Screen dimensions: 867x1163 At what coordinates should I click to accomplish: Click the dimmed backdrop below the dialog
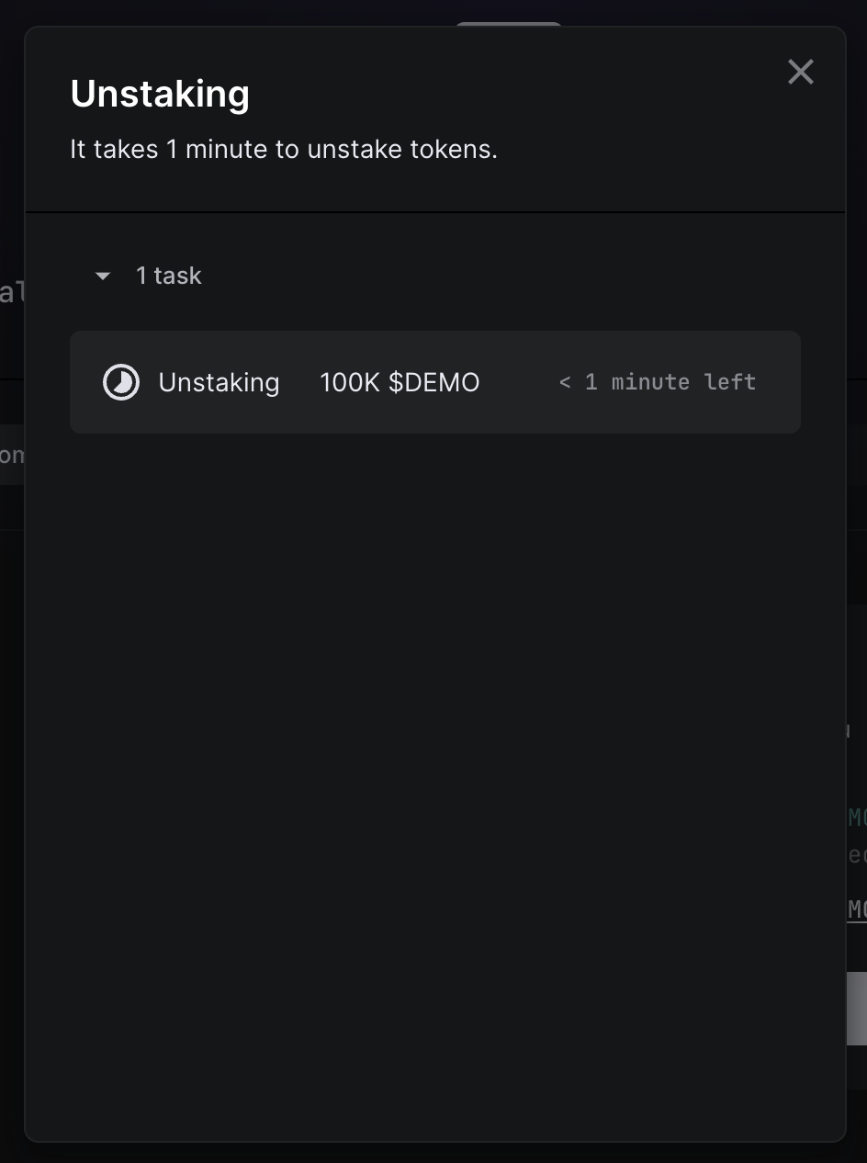[434, 1153]
